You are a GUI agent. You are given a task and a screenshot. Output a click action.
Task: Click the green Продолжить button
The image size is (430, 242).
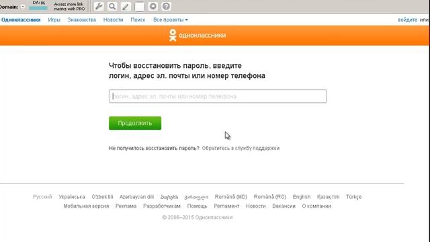point(135,123)
